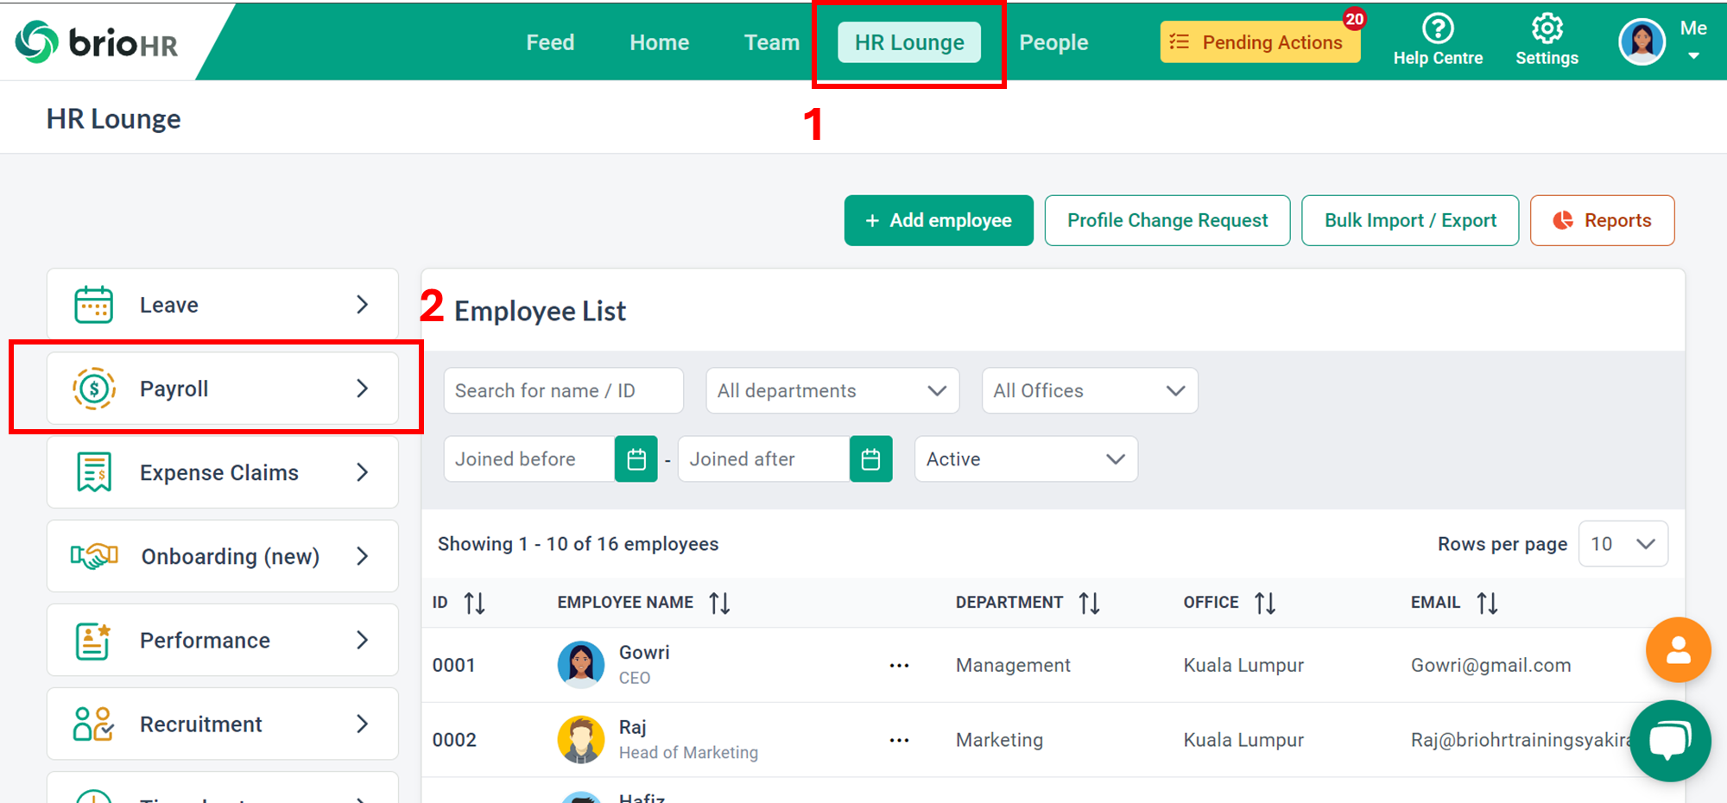Open the chat bubble support icon
The width and height of the screenshot is (1727, 803).
coord(1670,741)
